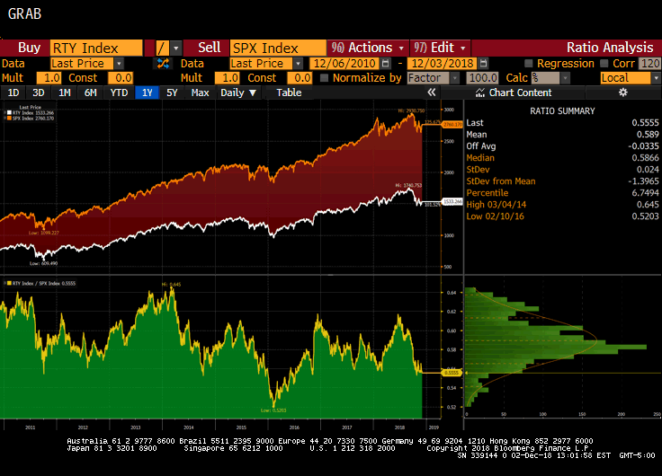The width and height of the screenshot is (662, 476).
Task: Open the Daily periodicity dropdown
Action: click(238, 93)
